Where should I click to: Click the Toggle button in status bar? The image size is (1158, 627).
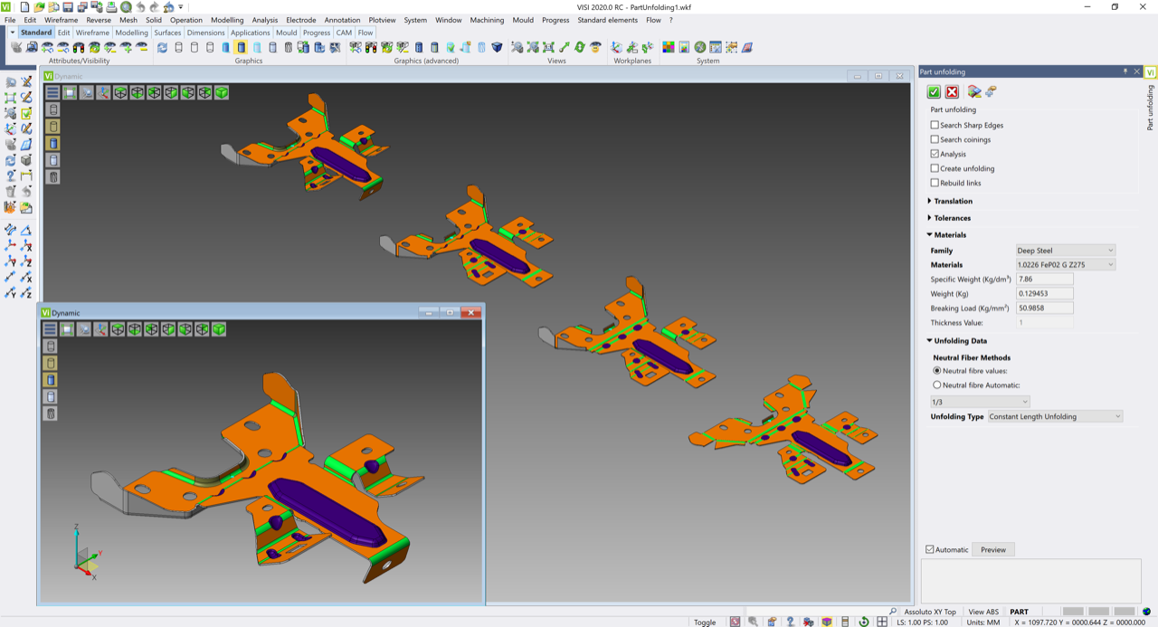pyautogui.click(x=704, y=622)
